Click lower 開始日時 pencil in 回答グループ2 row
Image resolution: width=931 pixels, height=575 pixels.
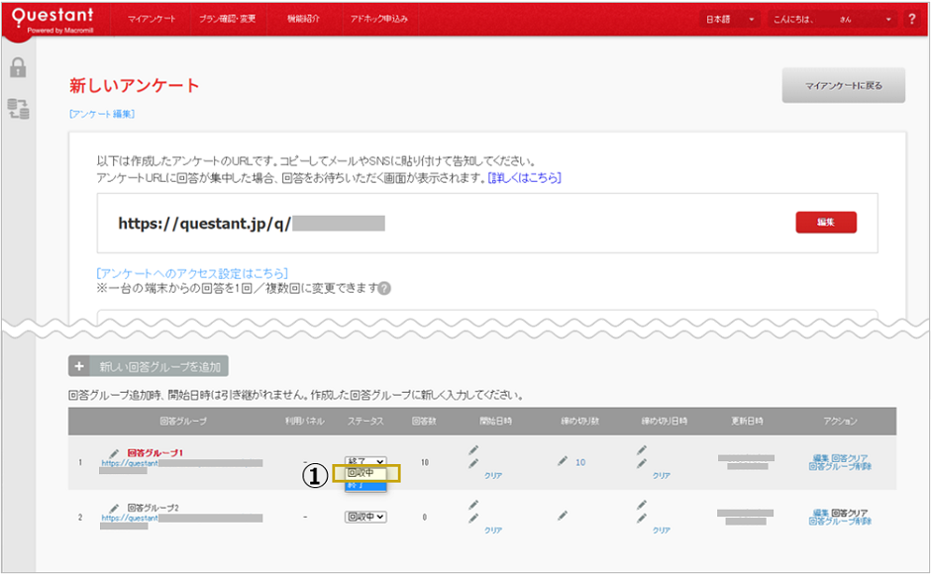tap(473, 518)
